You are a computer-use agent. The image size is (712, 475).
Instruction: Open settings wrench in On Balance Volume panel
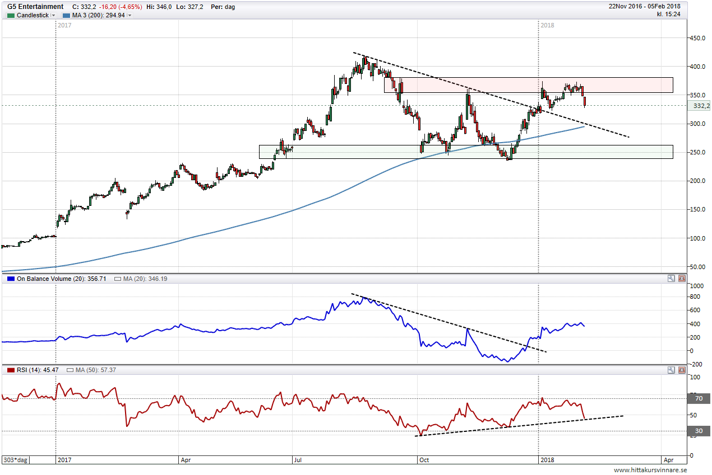coord(671,278)
